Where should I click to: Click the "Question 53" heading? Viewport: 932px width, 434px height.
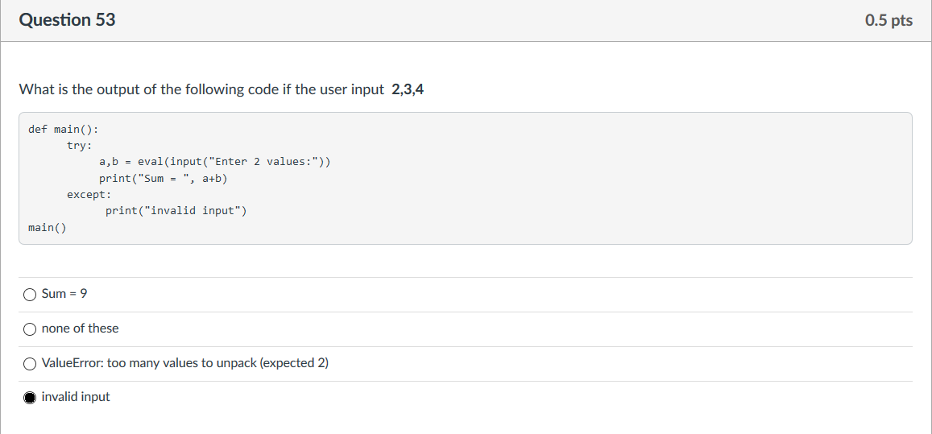pos(67,19)
